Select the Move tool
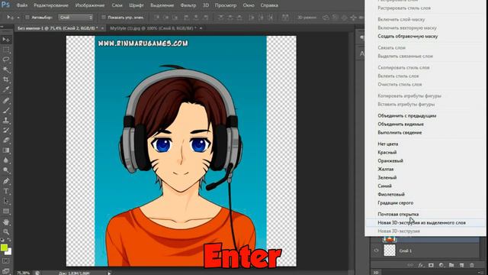This screenshot has width=488, height=275. pyautogui.click(x=6, y=40)
